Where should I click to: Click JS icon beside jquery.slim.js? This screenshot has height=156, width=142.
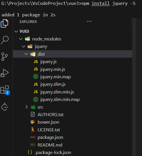tap(36, 84)
